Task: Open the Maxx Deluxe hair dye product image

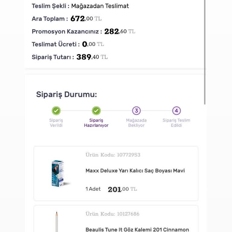Action: [58, 173]
